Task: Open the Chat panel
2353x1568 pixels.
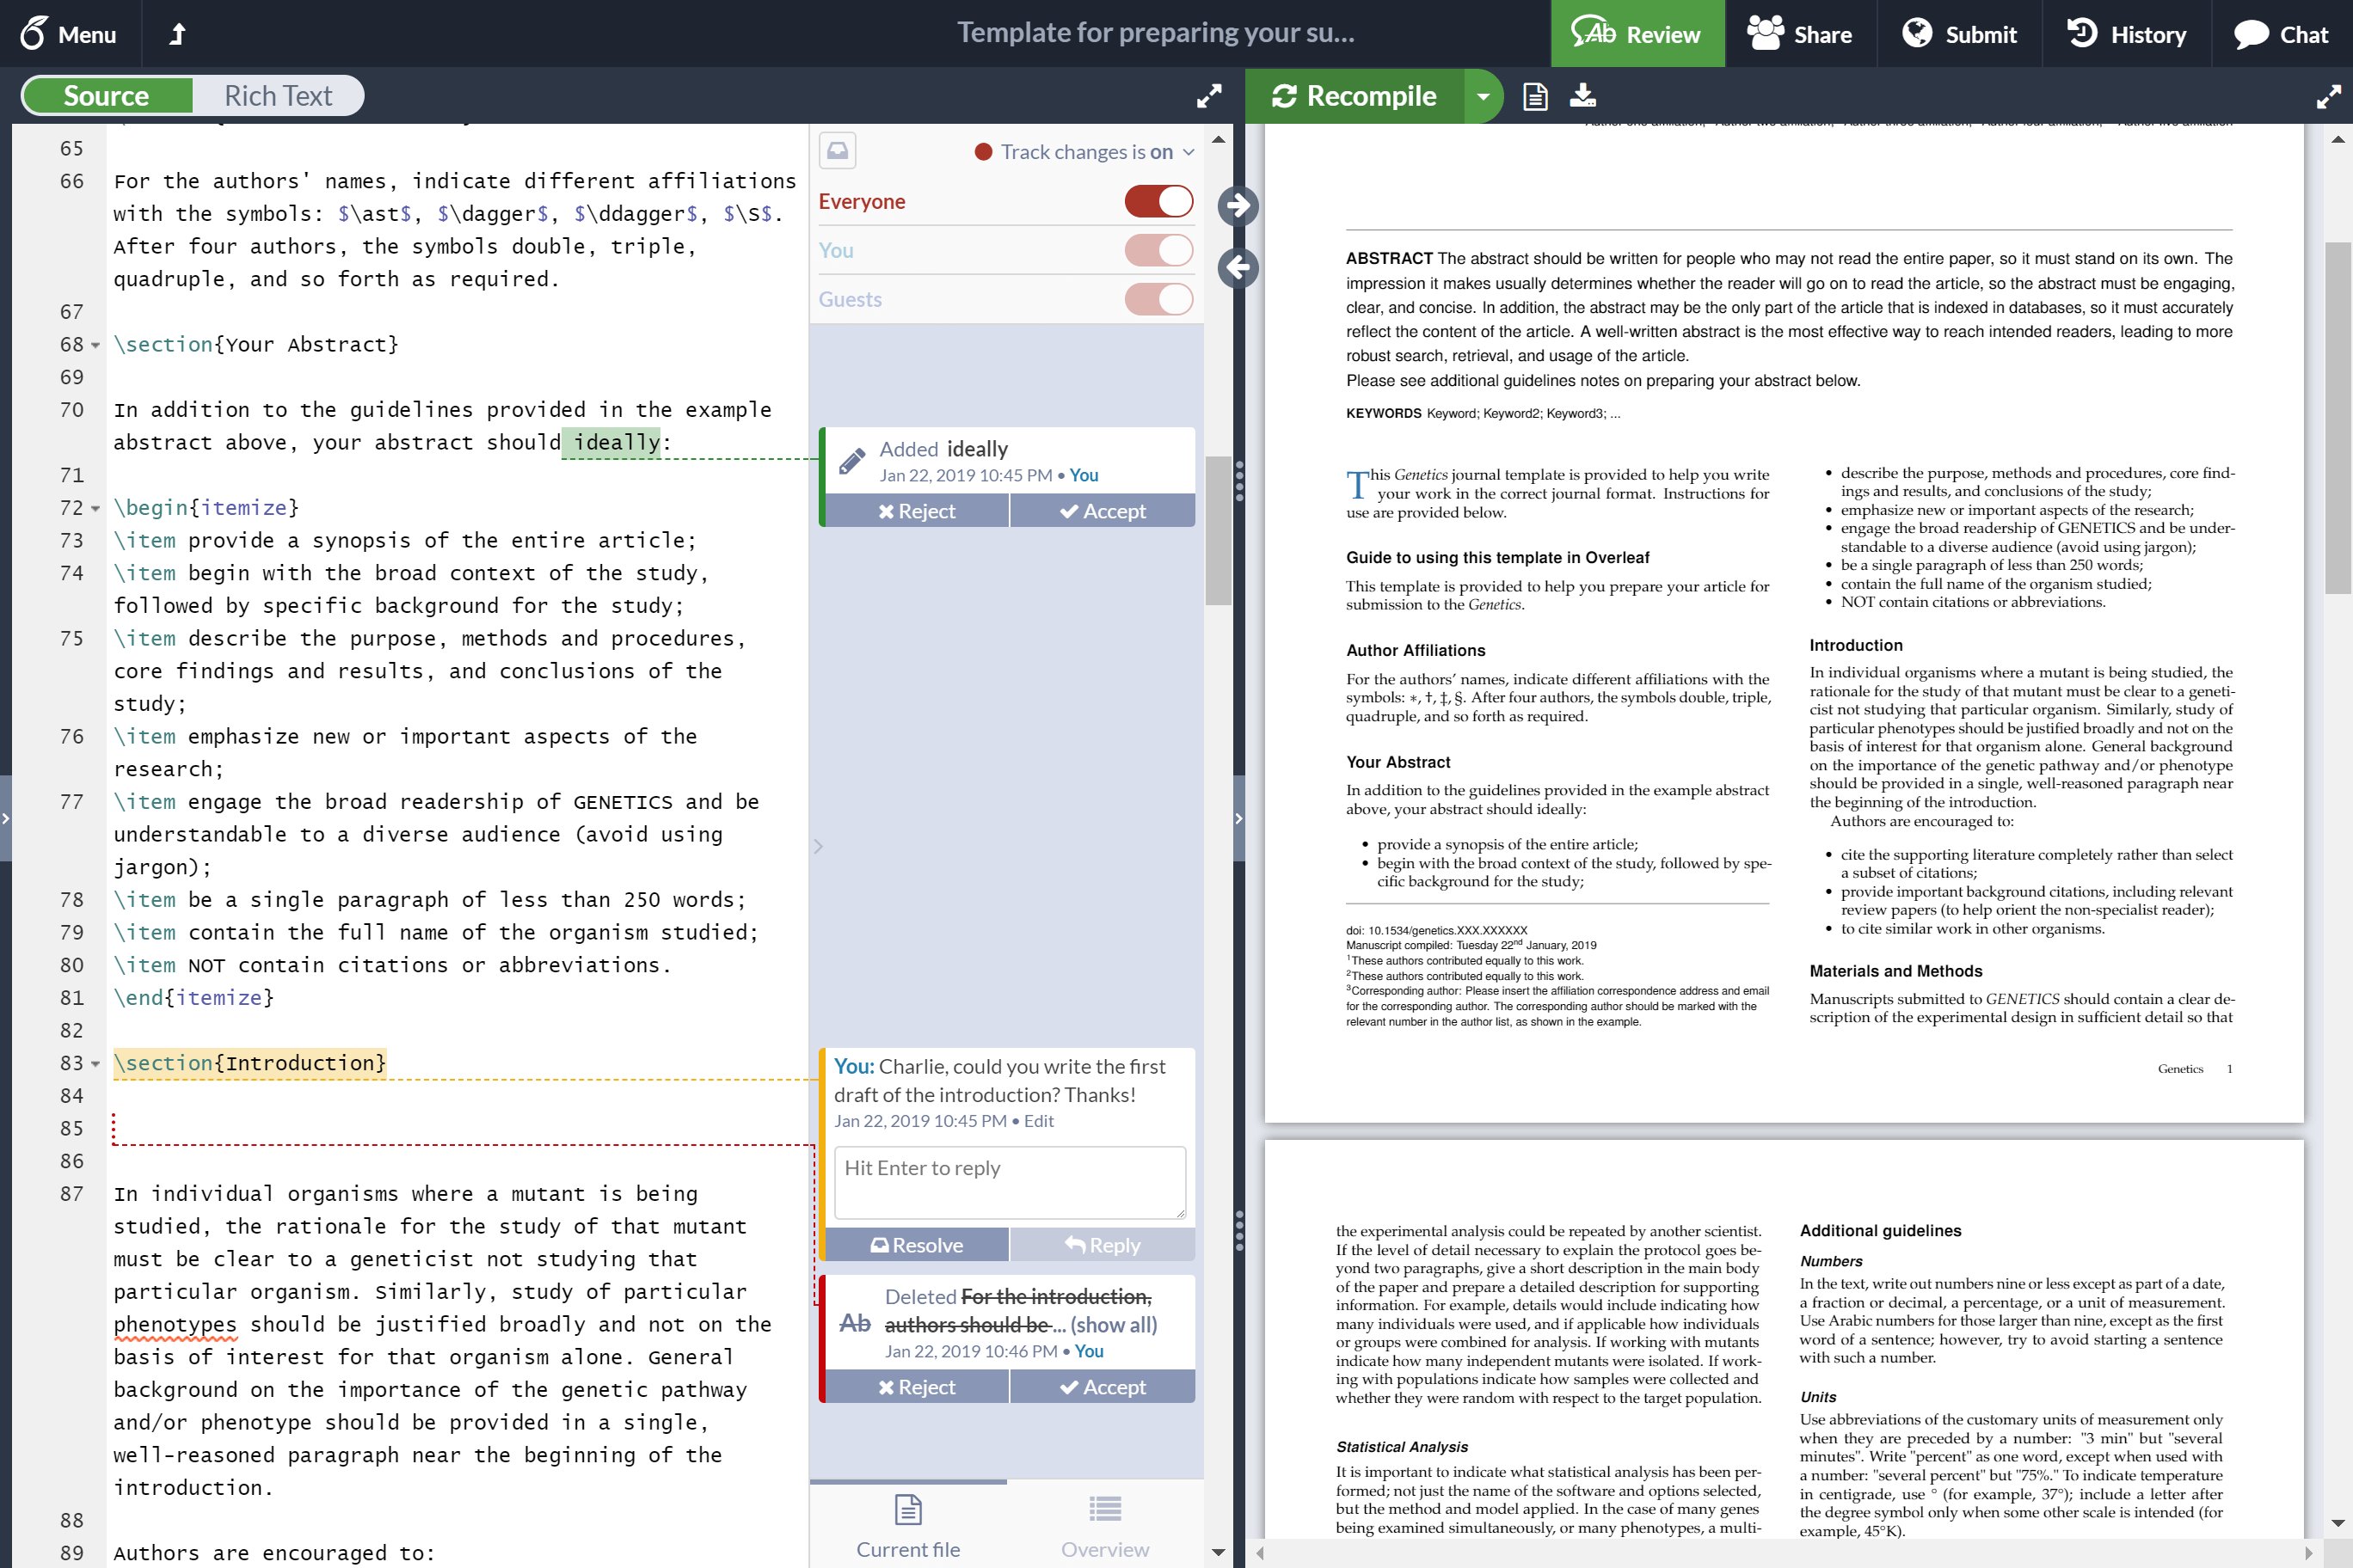Action: (x=2287, y=32)
